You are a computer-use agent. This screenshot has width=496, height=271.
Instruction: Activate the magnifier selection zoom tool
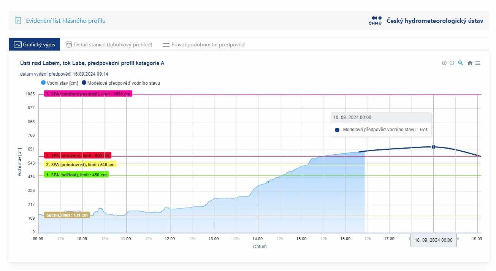point(460,63)
